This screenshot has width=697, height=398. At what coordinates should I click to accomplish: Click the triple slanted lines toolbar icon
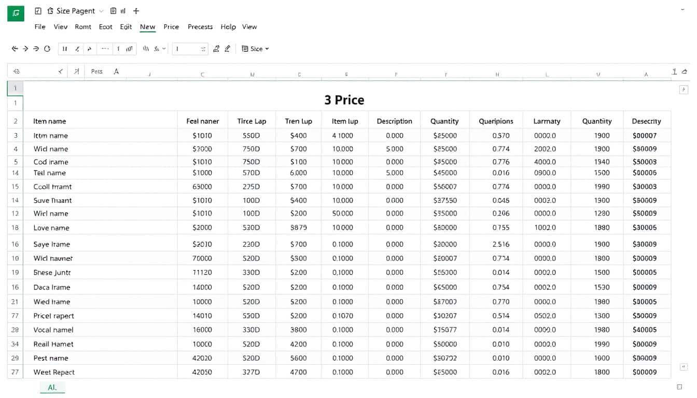tap(146, 49)
